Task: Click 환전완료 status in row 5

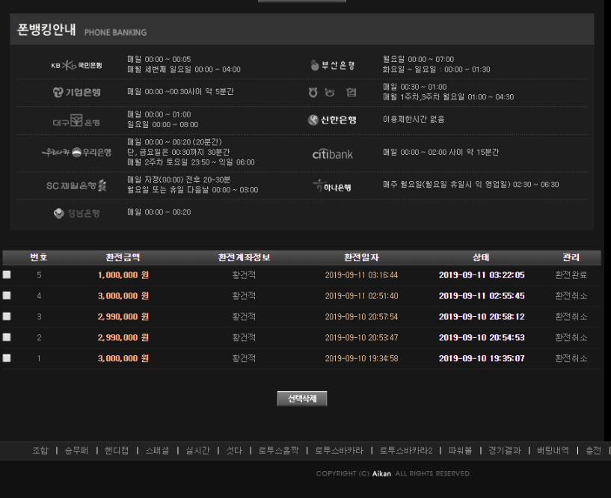Action: point(571,275)
